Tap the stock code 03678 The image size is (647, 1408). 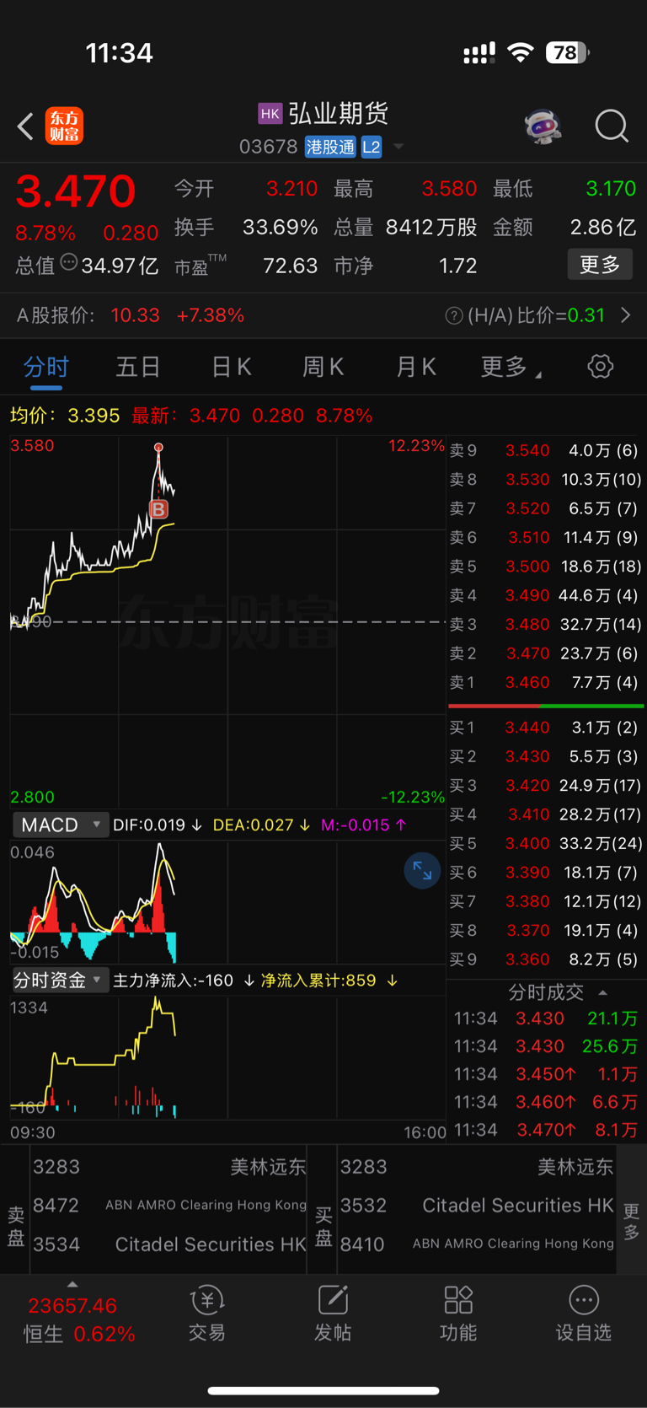(x=268, y=147)
